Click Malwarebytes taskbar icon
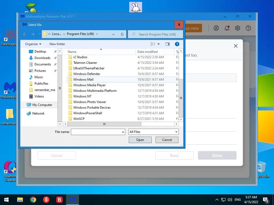This screenshot has height=205, width=274. (73, 200)
